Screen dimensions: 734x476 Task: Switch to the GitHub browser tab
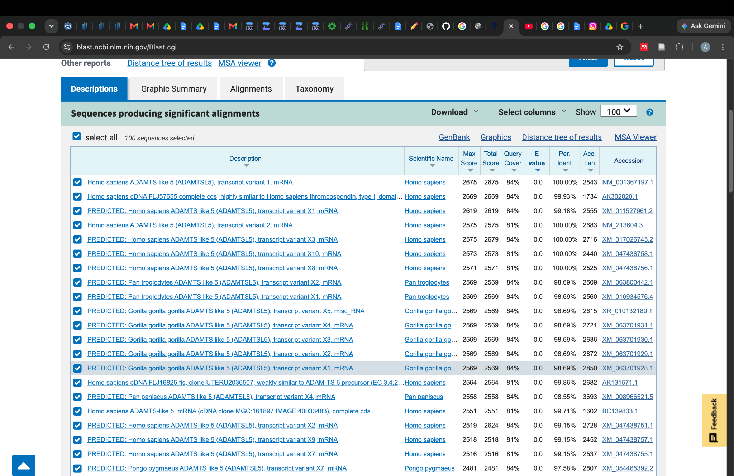click(446, 26)
